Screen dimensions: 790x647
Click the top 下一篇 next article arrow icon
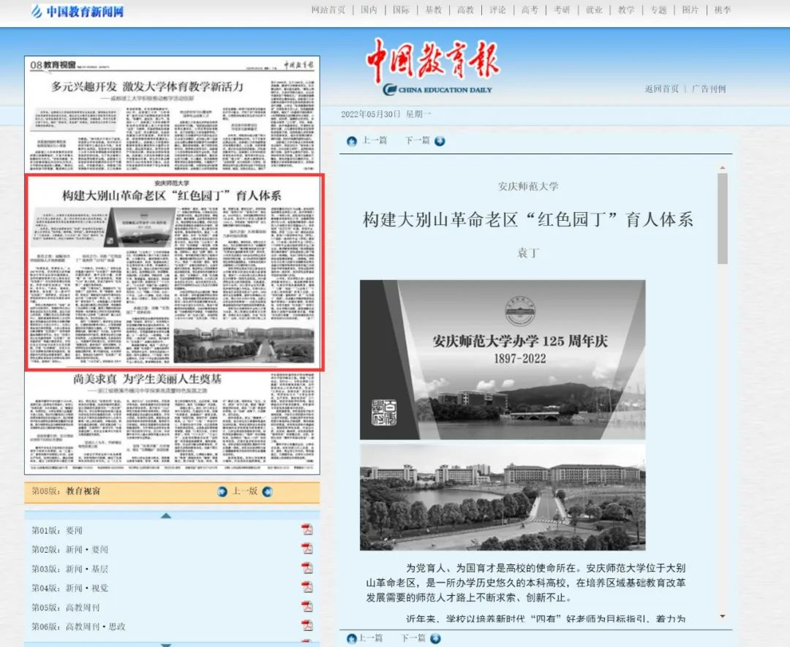point(440,141)
